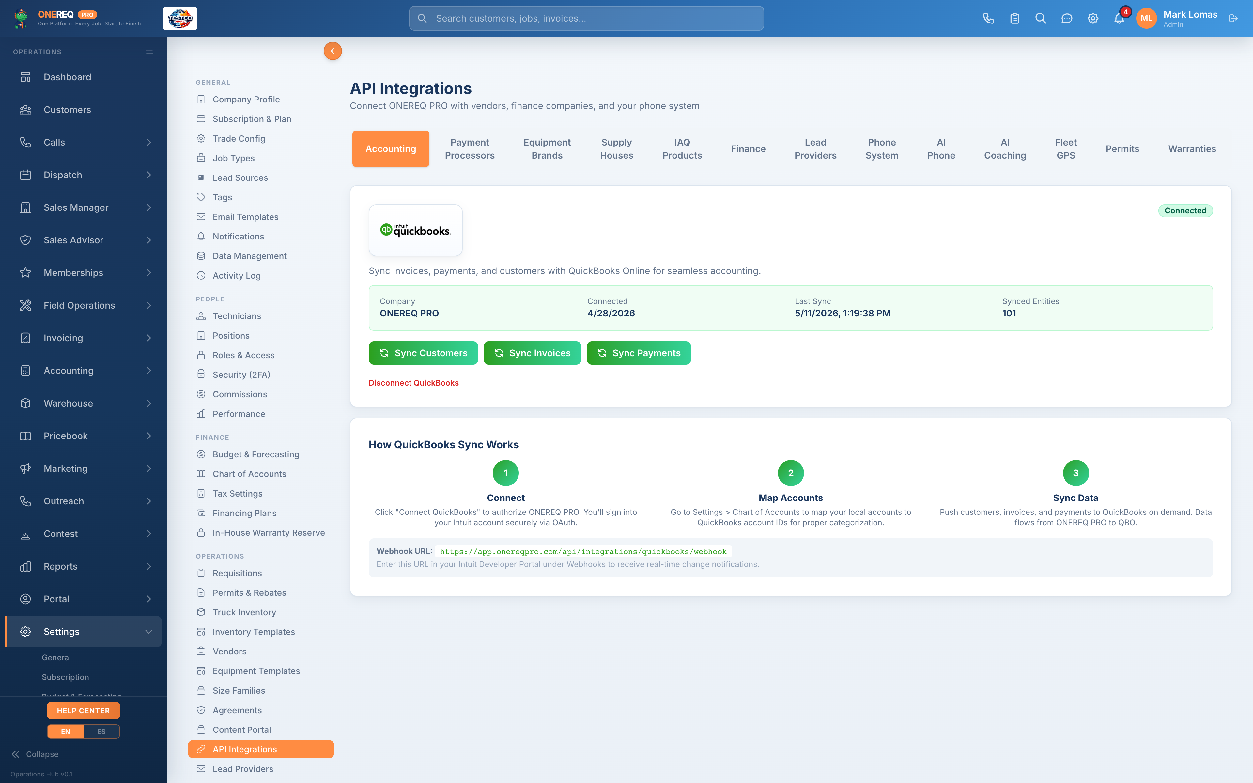Switch to Equipment Brands tab

[547, 149]
